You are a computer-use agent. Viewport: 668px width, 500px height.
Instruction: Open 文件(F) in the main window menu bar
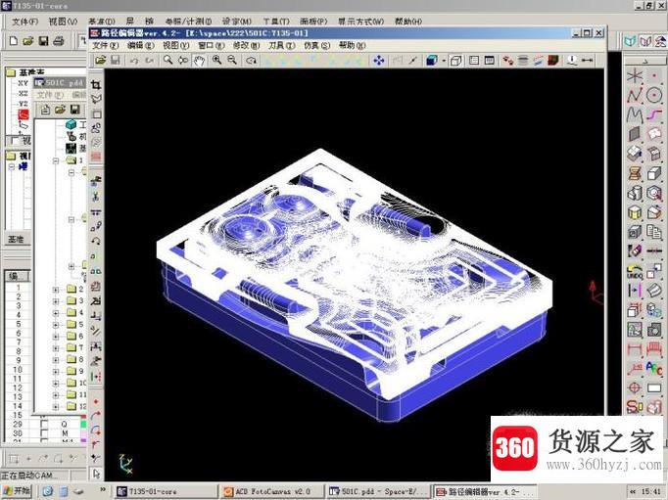tap(24, 22)
